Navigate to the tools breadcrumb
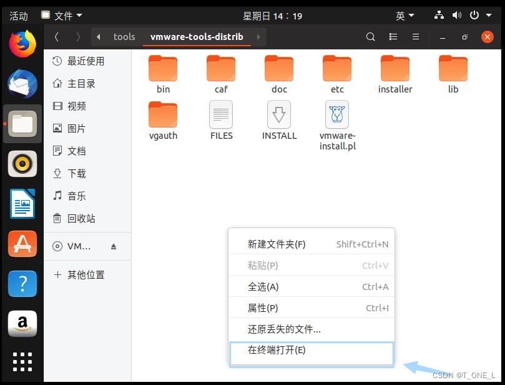The width and height of the screenshot is (505, 385). pyautogui.click(x=124, y=36)
